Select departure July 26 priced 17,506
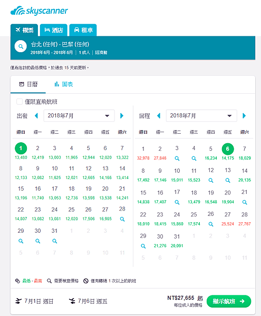The image size is (261, 316). tap(89, 214)
